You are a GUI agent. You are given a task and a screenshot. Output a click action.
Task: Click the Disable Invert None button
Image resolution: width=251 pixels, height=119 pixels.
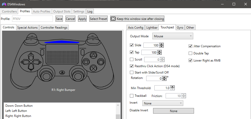(x=174, y=111)
